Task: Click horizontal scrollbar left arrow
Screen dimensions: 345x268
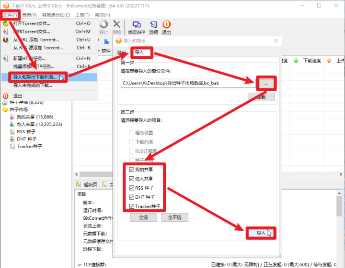Action: (77, 174)
